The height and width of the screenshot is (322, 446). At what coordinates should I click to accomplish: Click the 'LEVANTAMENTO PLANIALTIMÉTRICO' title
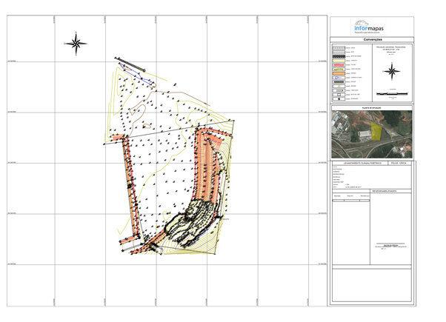[x=363, y=164]
